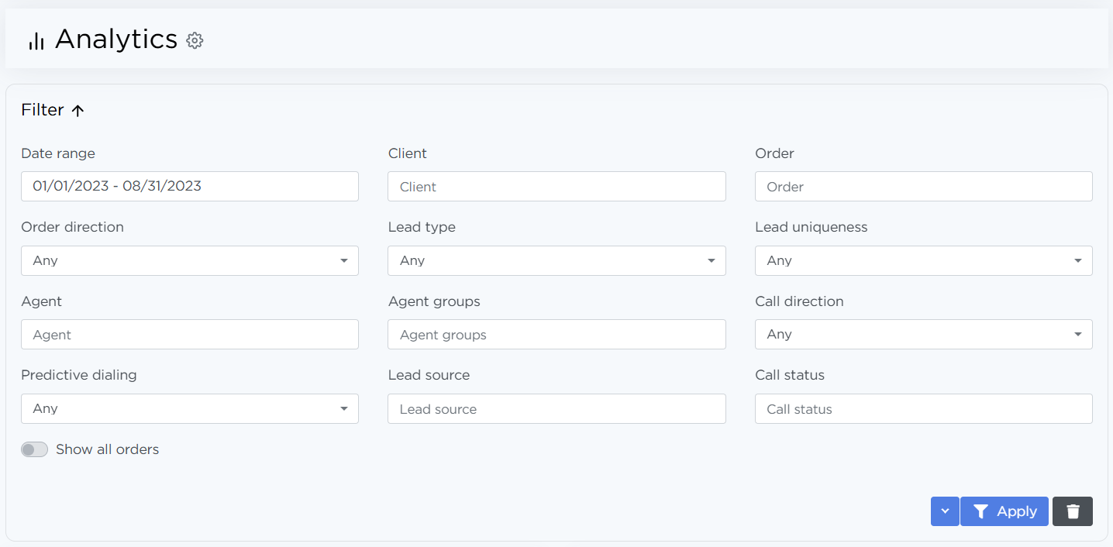Collapse the Filter panel with arrow
This screenshot has width=1113, height=547.
click(78, 110)
